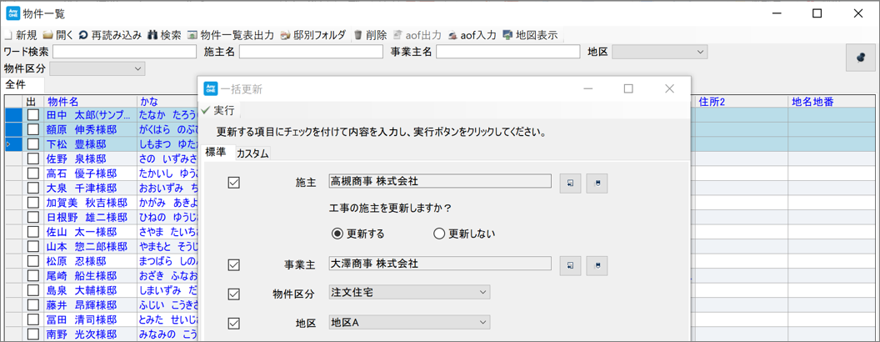The image size is (880, 342).
Task: Uncheck the 事業主 update checkbox
Action: tap(234, 264)
